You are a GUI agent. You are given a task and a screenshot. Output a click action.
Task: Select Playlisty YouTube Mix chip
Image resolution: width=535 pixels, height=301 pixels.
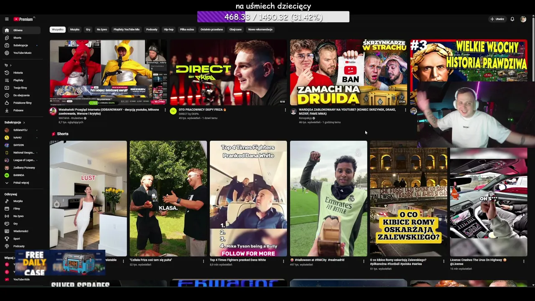tap(127, 30)
